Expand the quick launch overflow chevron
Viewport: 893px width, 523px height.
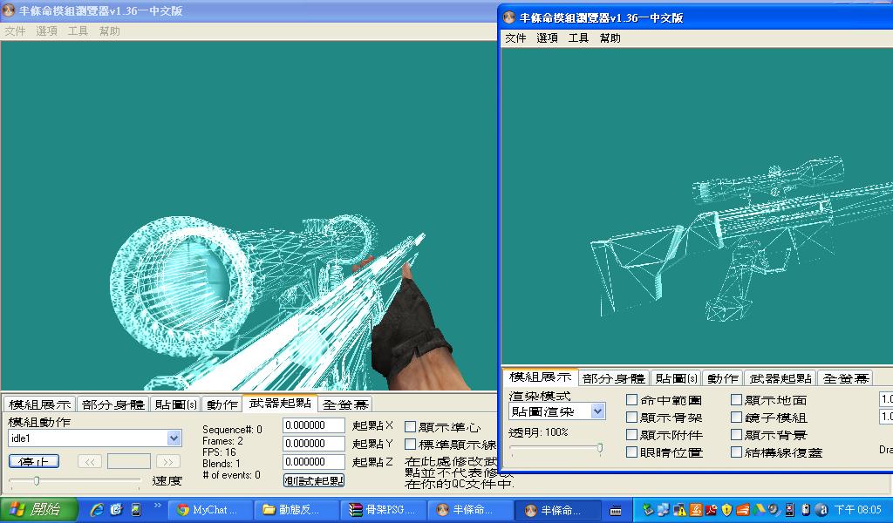pos(157,506)
